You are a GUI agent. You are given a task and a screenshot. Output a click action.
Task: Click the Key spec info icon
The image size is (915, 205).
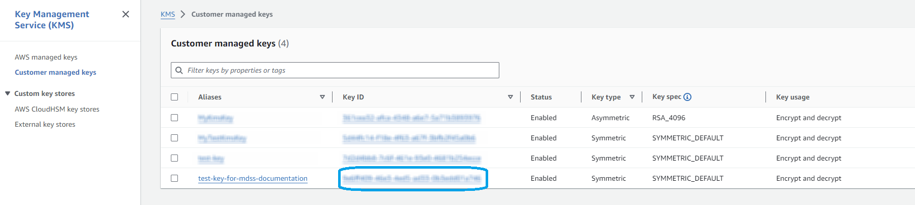pos(687,97)
